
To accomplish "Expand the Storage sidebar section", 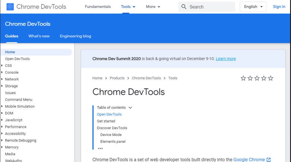I will point(2,86).
